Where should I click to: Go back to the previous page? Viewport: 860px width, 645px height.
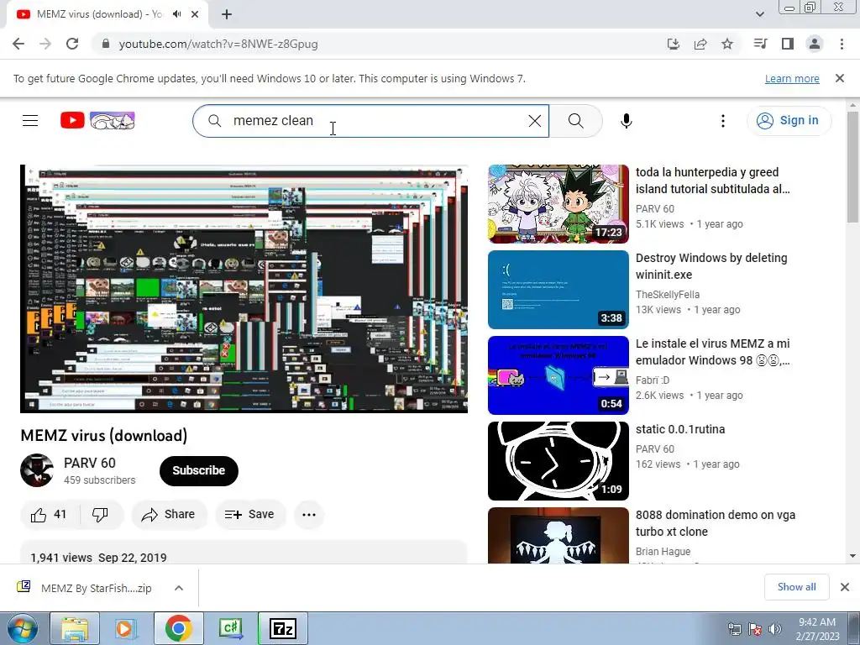18,44
